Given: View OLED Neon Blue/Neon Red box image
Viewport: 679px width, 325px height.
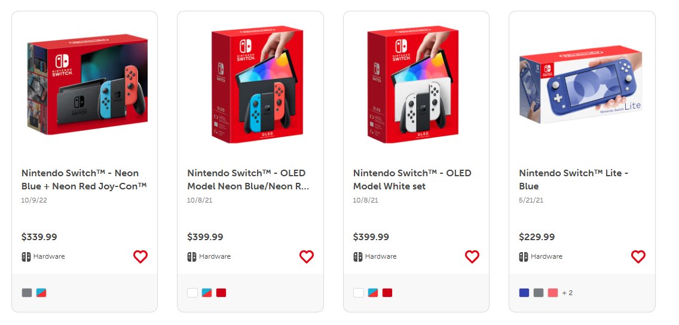Looking at the screenshot, I should point(250,84).
